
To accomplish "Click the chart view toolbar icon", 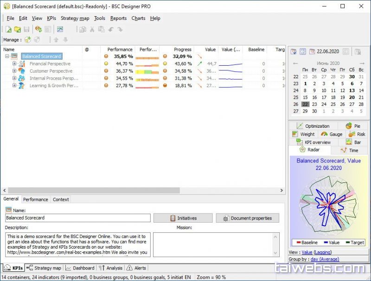I will click(60, 30).
